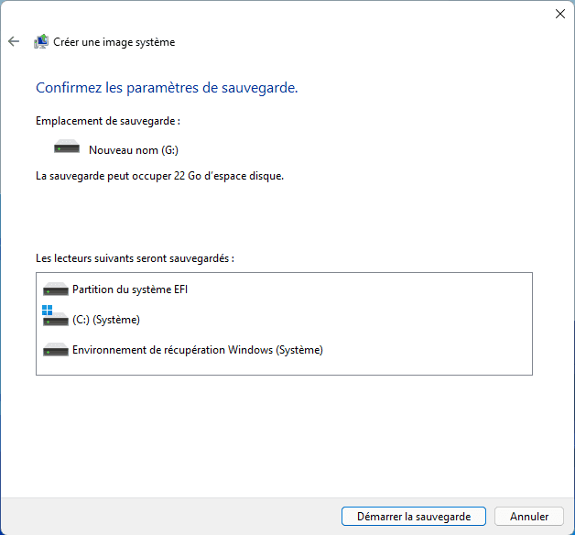The width and height of the screenshot is (575, 535).
Task: Click Les lecteurs suivants seront sauvegardés label
Action: [x=135, y=258]
